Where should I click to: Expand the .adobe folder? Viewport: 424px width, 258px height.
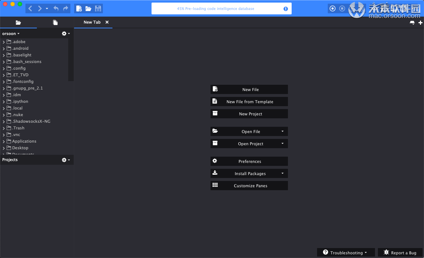[4, 42]
